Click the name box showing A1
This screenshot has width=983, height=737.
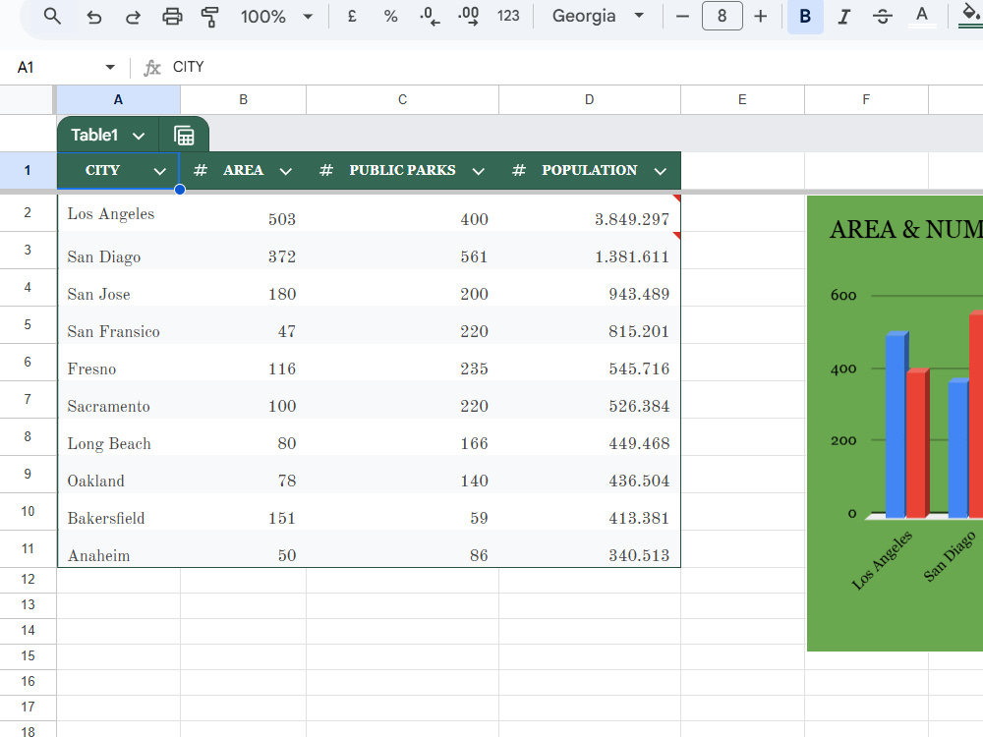click(x=55, y=67)
